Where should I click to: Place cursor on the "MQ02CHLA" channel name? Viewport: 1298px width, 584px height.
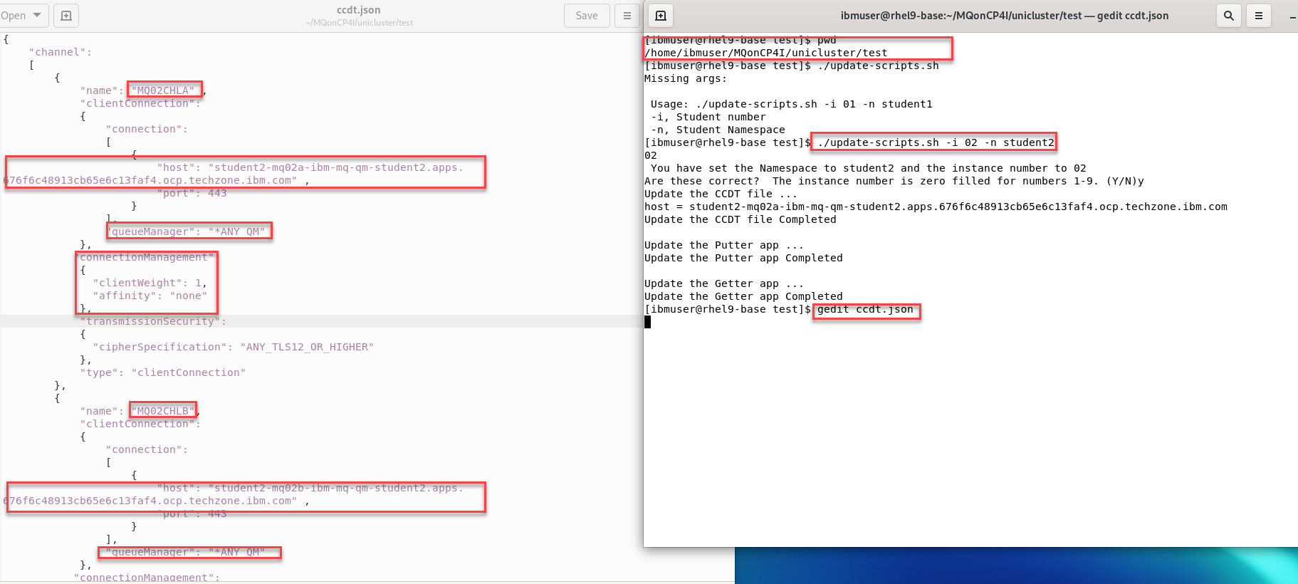pyautogui.click(x=164, y=90)
